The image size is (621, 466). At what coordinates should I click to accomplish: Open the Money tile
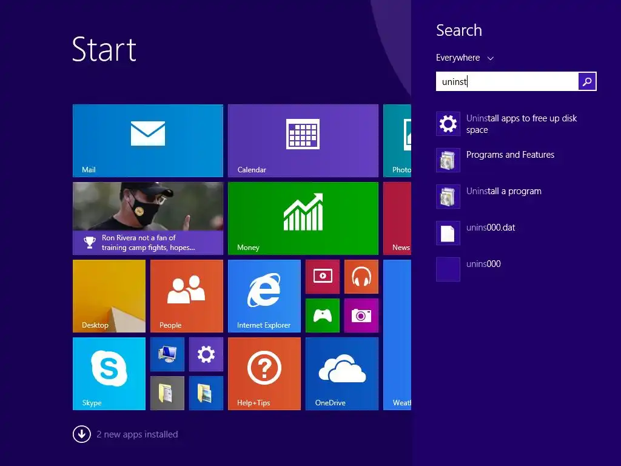click(303, 218)
